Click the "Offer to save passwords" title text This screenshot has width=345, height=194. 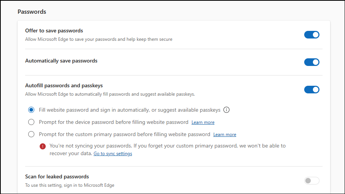pyautogui.click(x=54, y=30)
